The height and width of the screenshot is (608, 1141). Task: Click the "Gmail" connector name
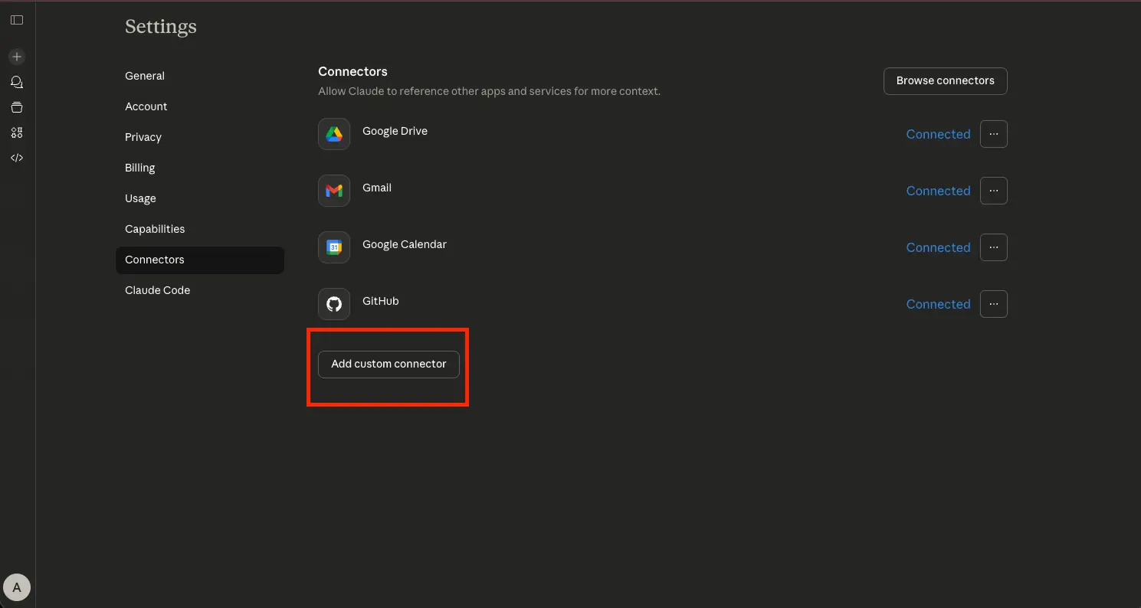pyautogui.click(x=377, y=188)
